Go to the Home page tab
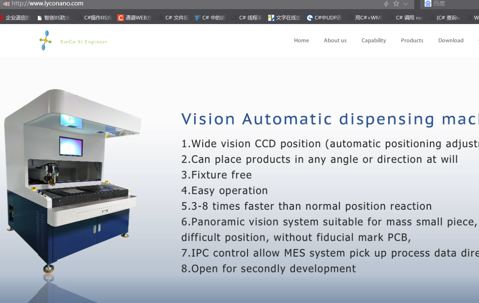This screenshot has width=479, height=303. click(x=301, y=41)
